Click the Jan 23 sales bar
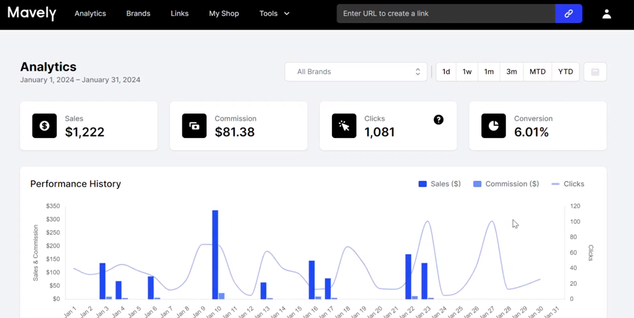 coord(424,281)
